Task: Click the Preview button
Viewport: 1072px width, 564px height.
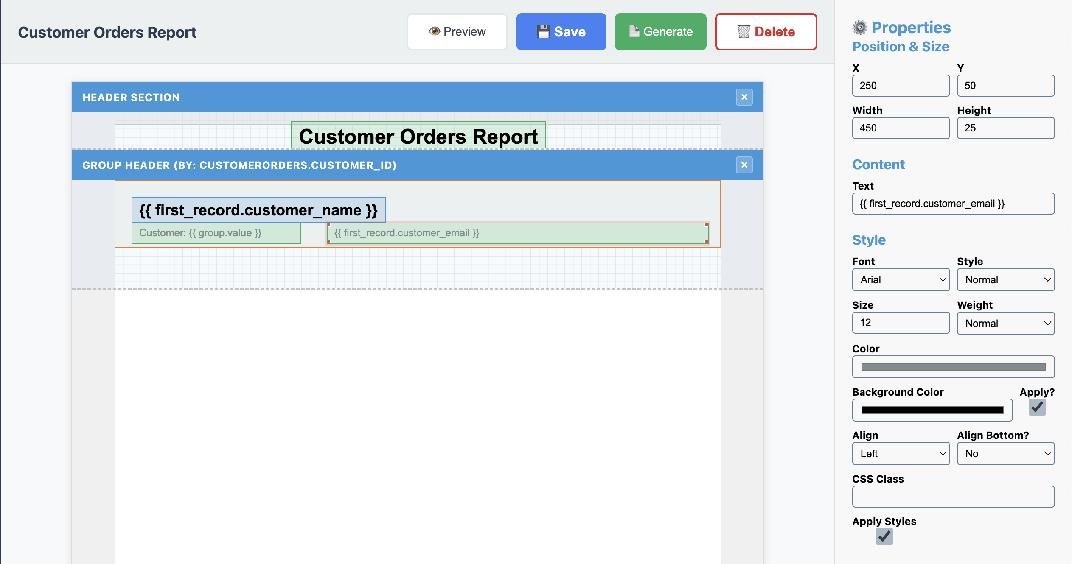Action: [457, 31]
